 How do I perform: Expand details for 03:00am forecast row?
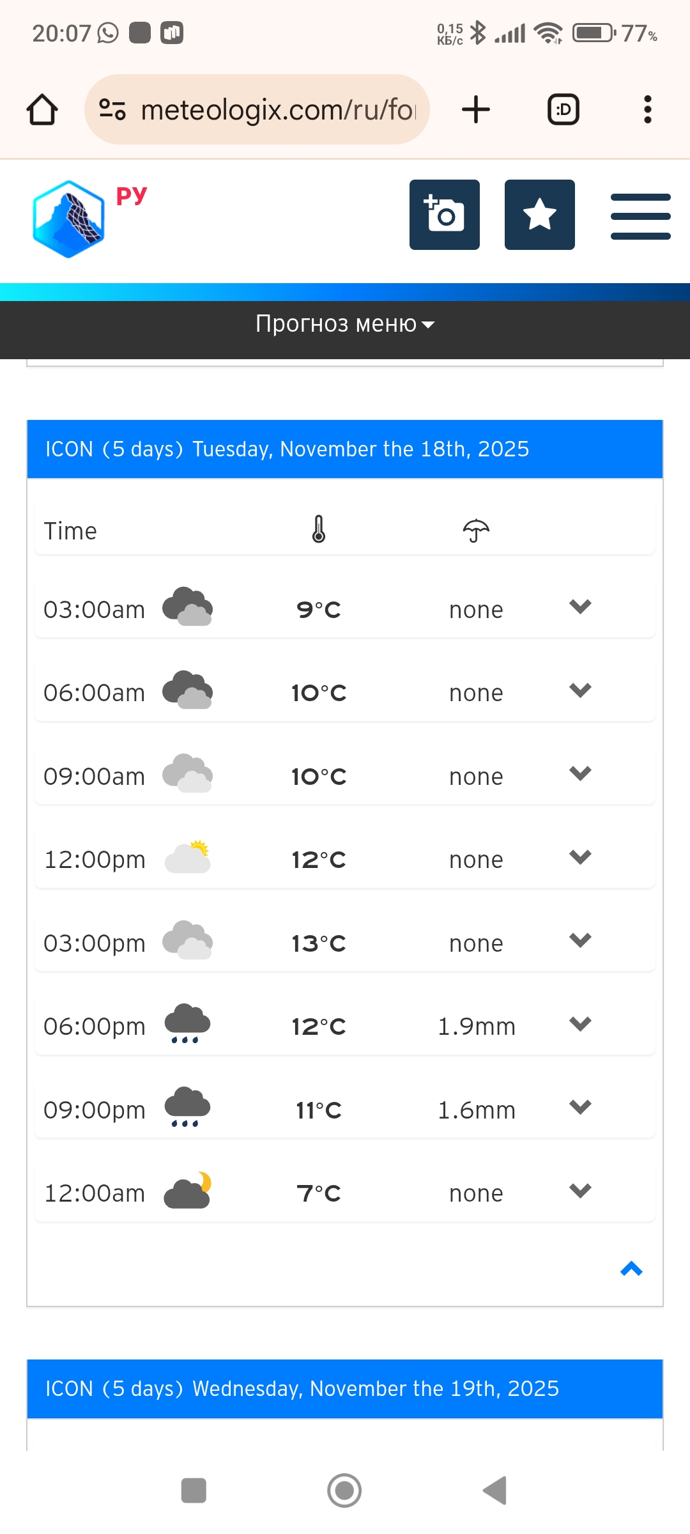click(580, 607)
